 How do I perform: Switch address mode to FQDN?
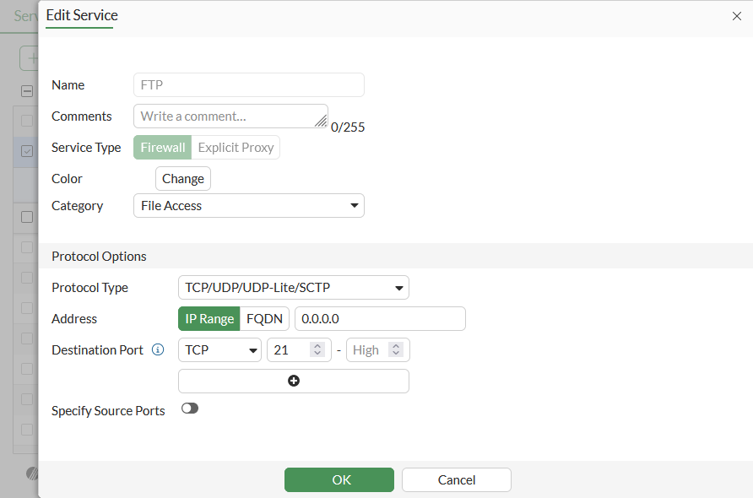(x=264, y=319)
